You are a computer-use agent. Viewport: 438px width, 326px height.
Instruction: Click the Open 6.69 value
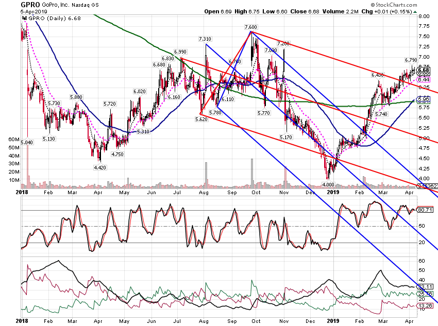(218, 11)
